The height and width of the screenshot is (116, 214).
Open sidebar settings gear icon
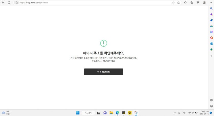coord(211,106)
